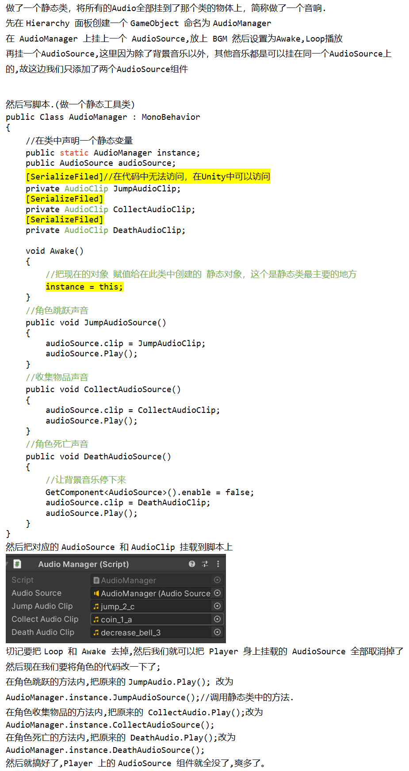Click the Death Audio Clip label
The width and height of the screenshot is (409, 771).
point(43,632)
